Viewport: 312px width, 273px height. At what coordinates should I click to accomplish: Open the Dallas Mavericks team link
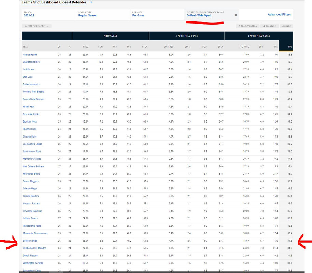point(31,84)
